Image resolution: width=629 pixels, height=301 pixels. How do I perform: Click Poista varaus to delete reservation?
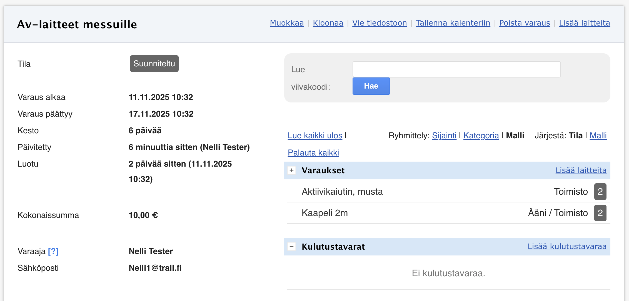coord(525,23)
